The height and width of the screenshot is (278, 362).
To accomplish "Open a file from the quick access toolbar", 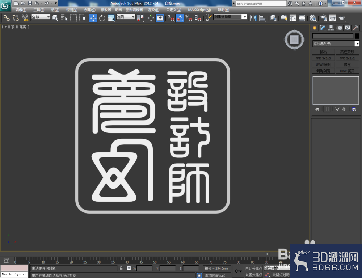I will pyautogui.click(x=23, y=3).
